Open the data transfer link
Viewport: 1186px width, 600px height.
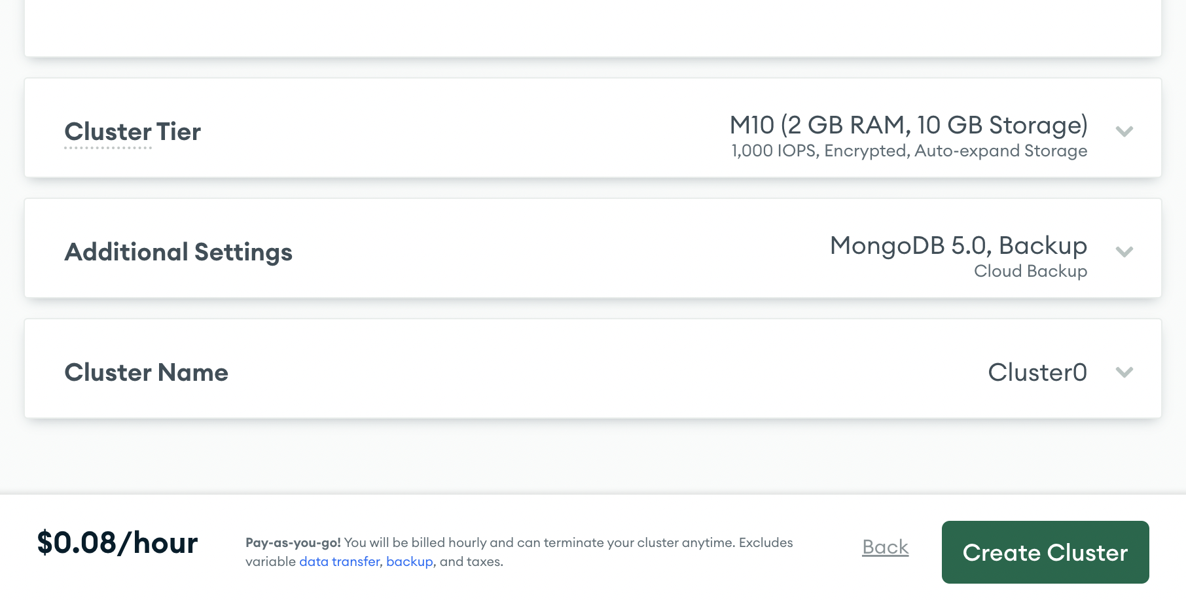coord(338,561)
